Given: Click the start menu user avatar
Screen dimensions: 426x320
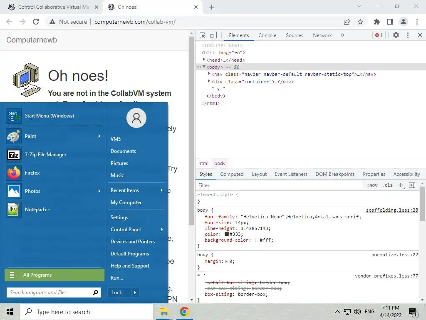Looking at the screenshot, I should [136, 118].
